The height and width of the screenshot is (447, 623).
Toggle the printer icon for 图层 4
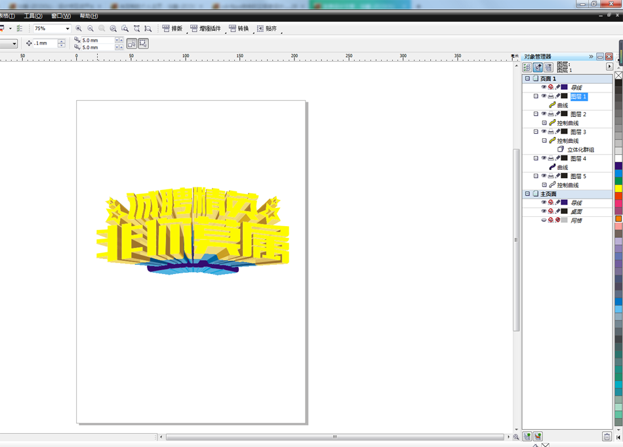point(550,157)
